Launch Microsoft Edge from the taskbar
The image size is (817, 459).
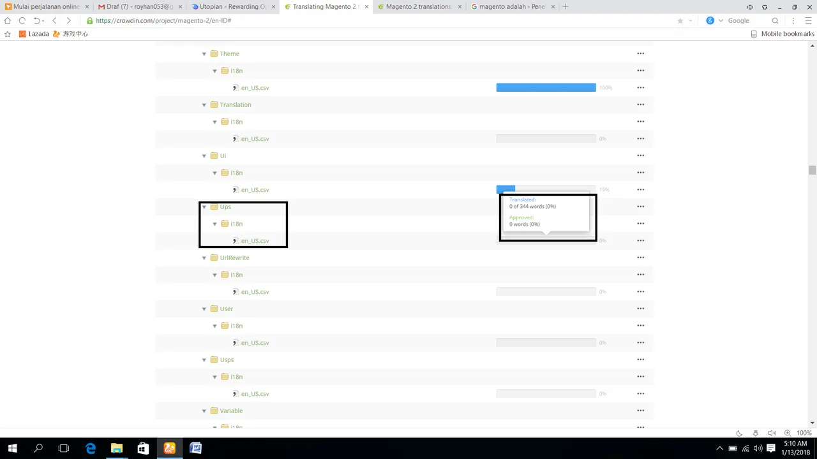coord(90,448)
